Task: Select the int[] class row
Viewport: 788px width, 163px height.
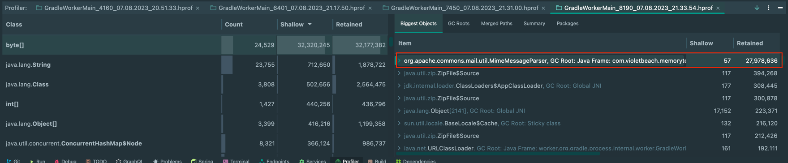Action: pyautogui.click(x=195, y=104)
